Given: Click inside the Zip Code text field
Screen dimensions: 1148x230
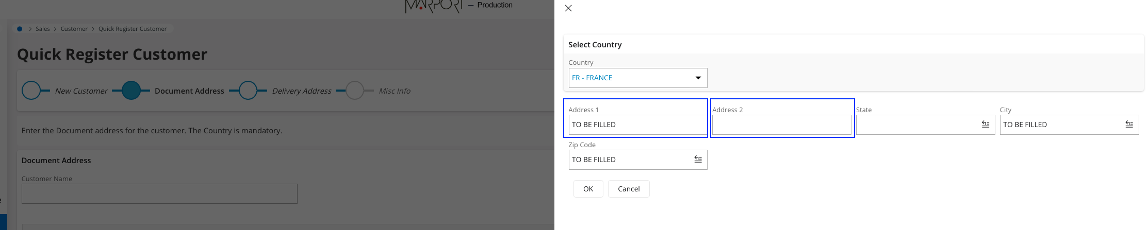Looking at the screenshot, I should [x=629, y=160].
